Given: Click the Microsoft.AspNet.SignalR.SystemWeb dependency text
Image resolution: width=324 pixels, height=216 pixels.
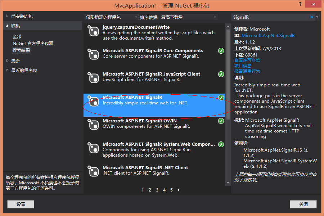Looking at the screenshot, I should [280, 163].
